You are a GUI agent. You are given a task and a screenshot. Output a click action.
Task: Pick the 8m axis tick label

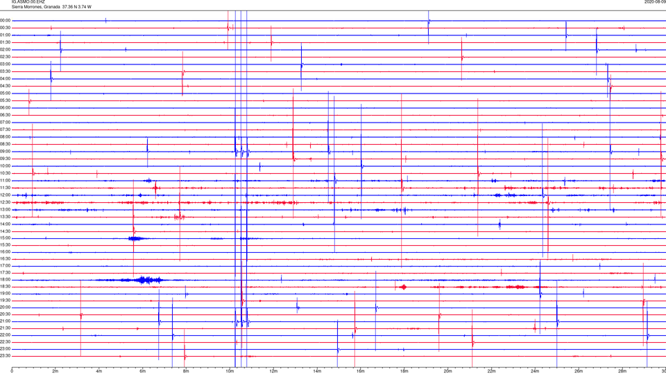point(186,371)
